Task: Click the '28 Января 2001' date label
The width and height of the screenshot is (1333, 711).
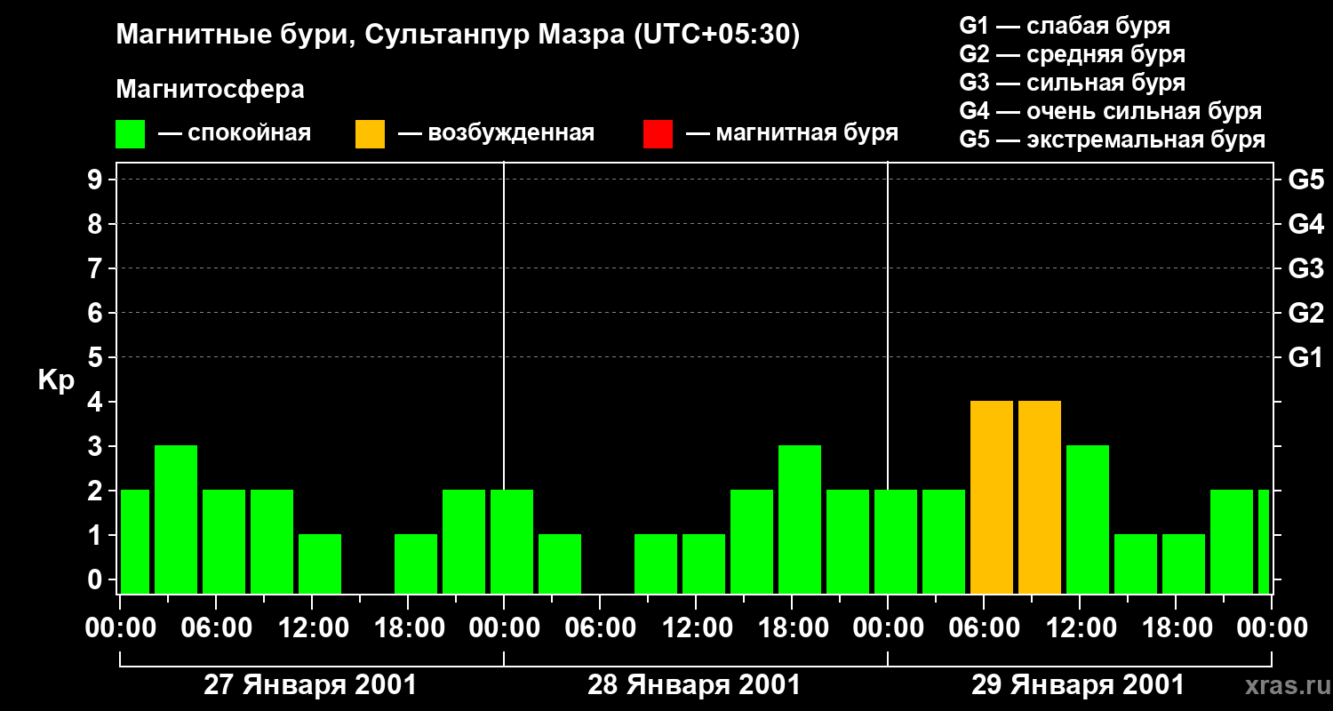Action: (694, 685)
